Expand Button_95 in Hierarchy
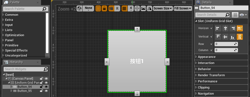This screenshot has width=250, height=97. pos(11,91)
